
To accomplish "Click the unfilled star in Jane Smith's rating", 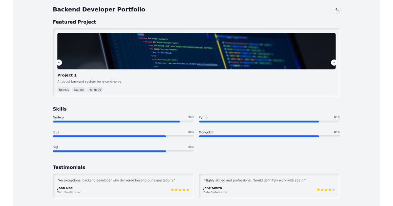I will coord(333,190).
